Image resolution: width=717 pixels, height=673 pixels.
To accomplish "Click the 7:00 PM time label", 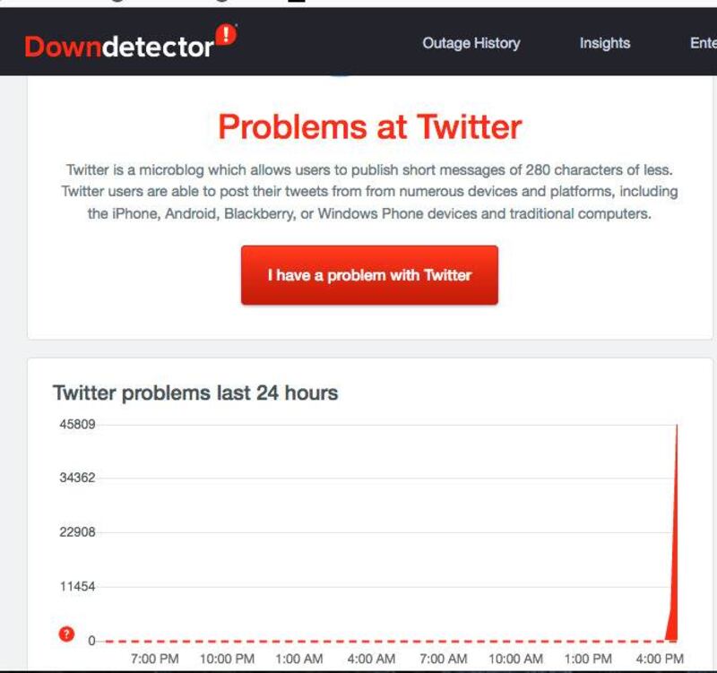I will 154,659.
